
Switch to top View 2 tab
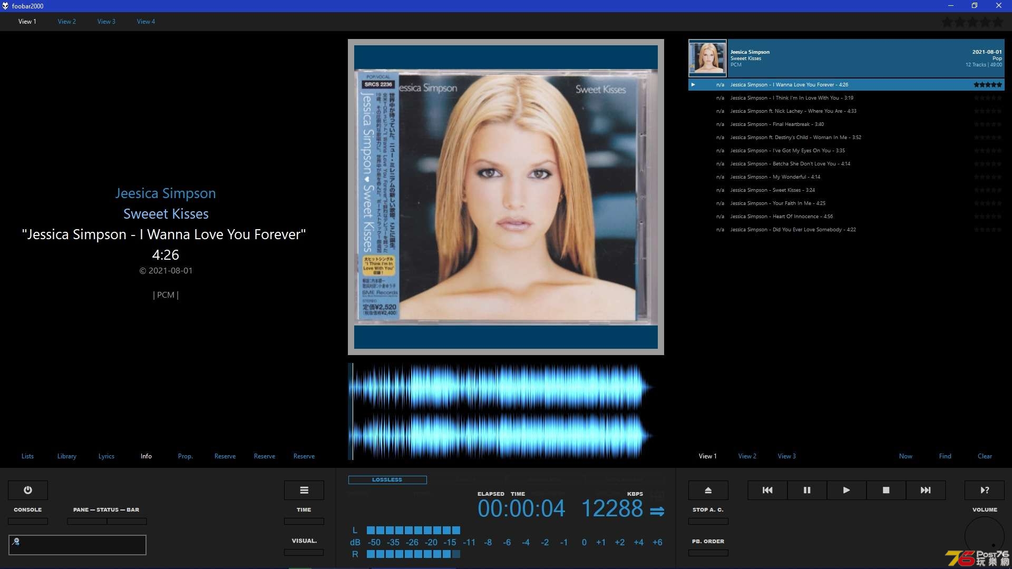click(67, 22)
